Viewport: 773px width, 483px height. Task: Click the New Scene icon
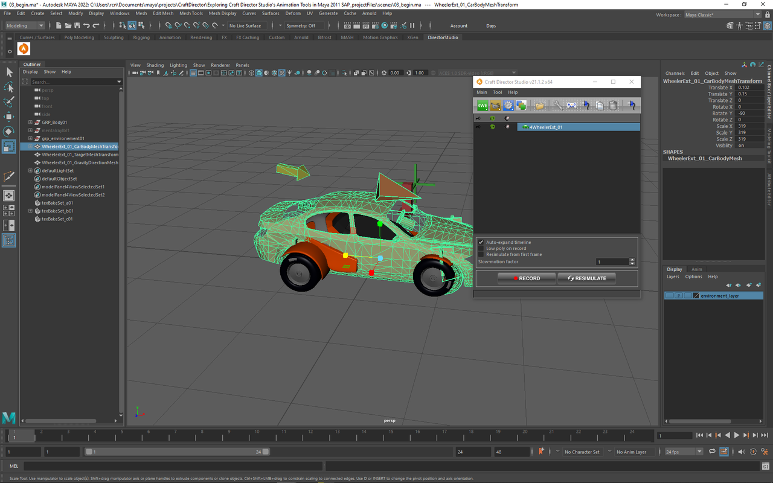tap(59, 25)
